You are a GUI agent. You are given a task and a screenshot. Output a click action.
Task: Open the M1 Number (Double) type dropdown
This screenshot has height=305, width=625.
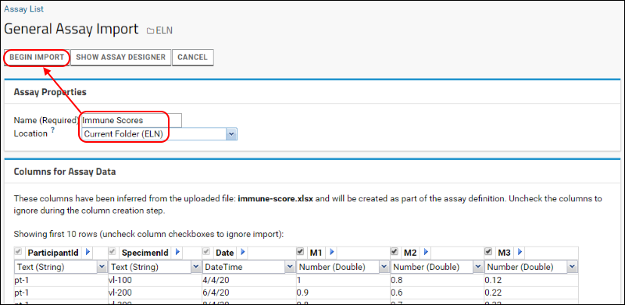click(342, 268)
